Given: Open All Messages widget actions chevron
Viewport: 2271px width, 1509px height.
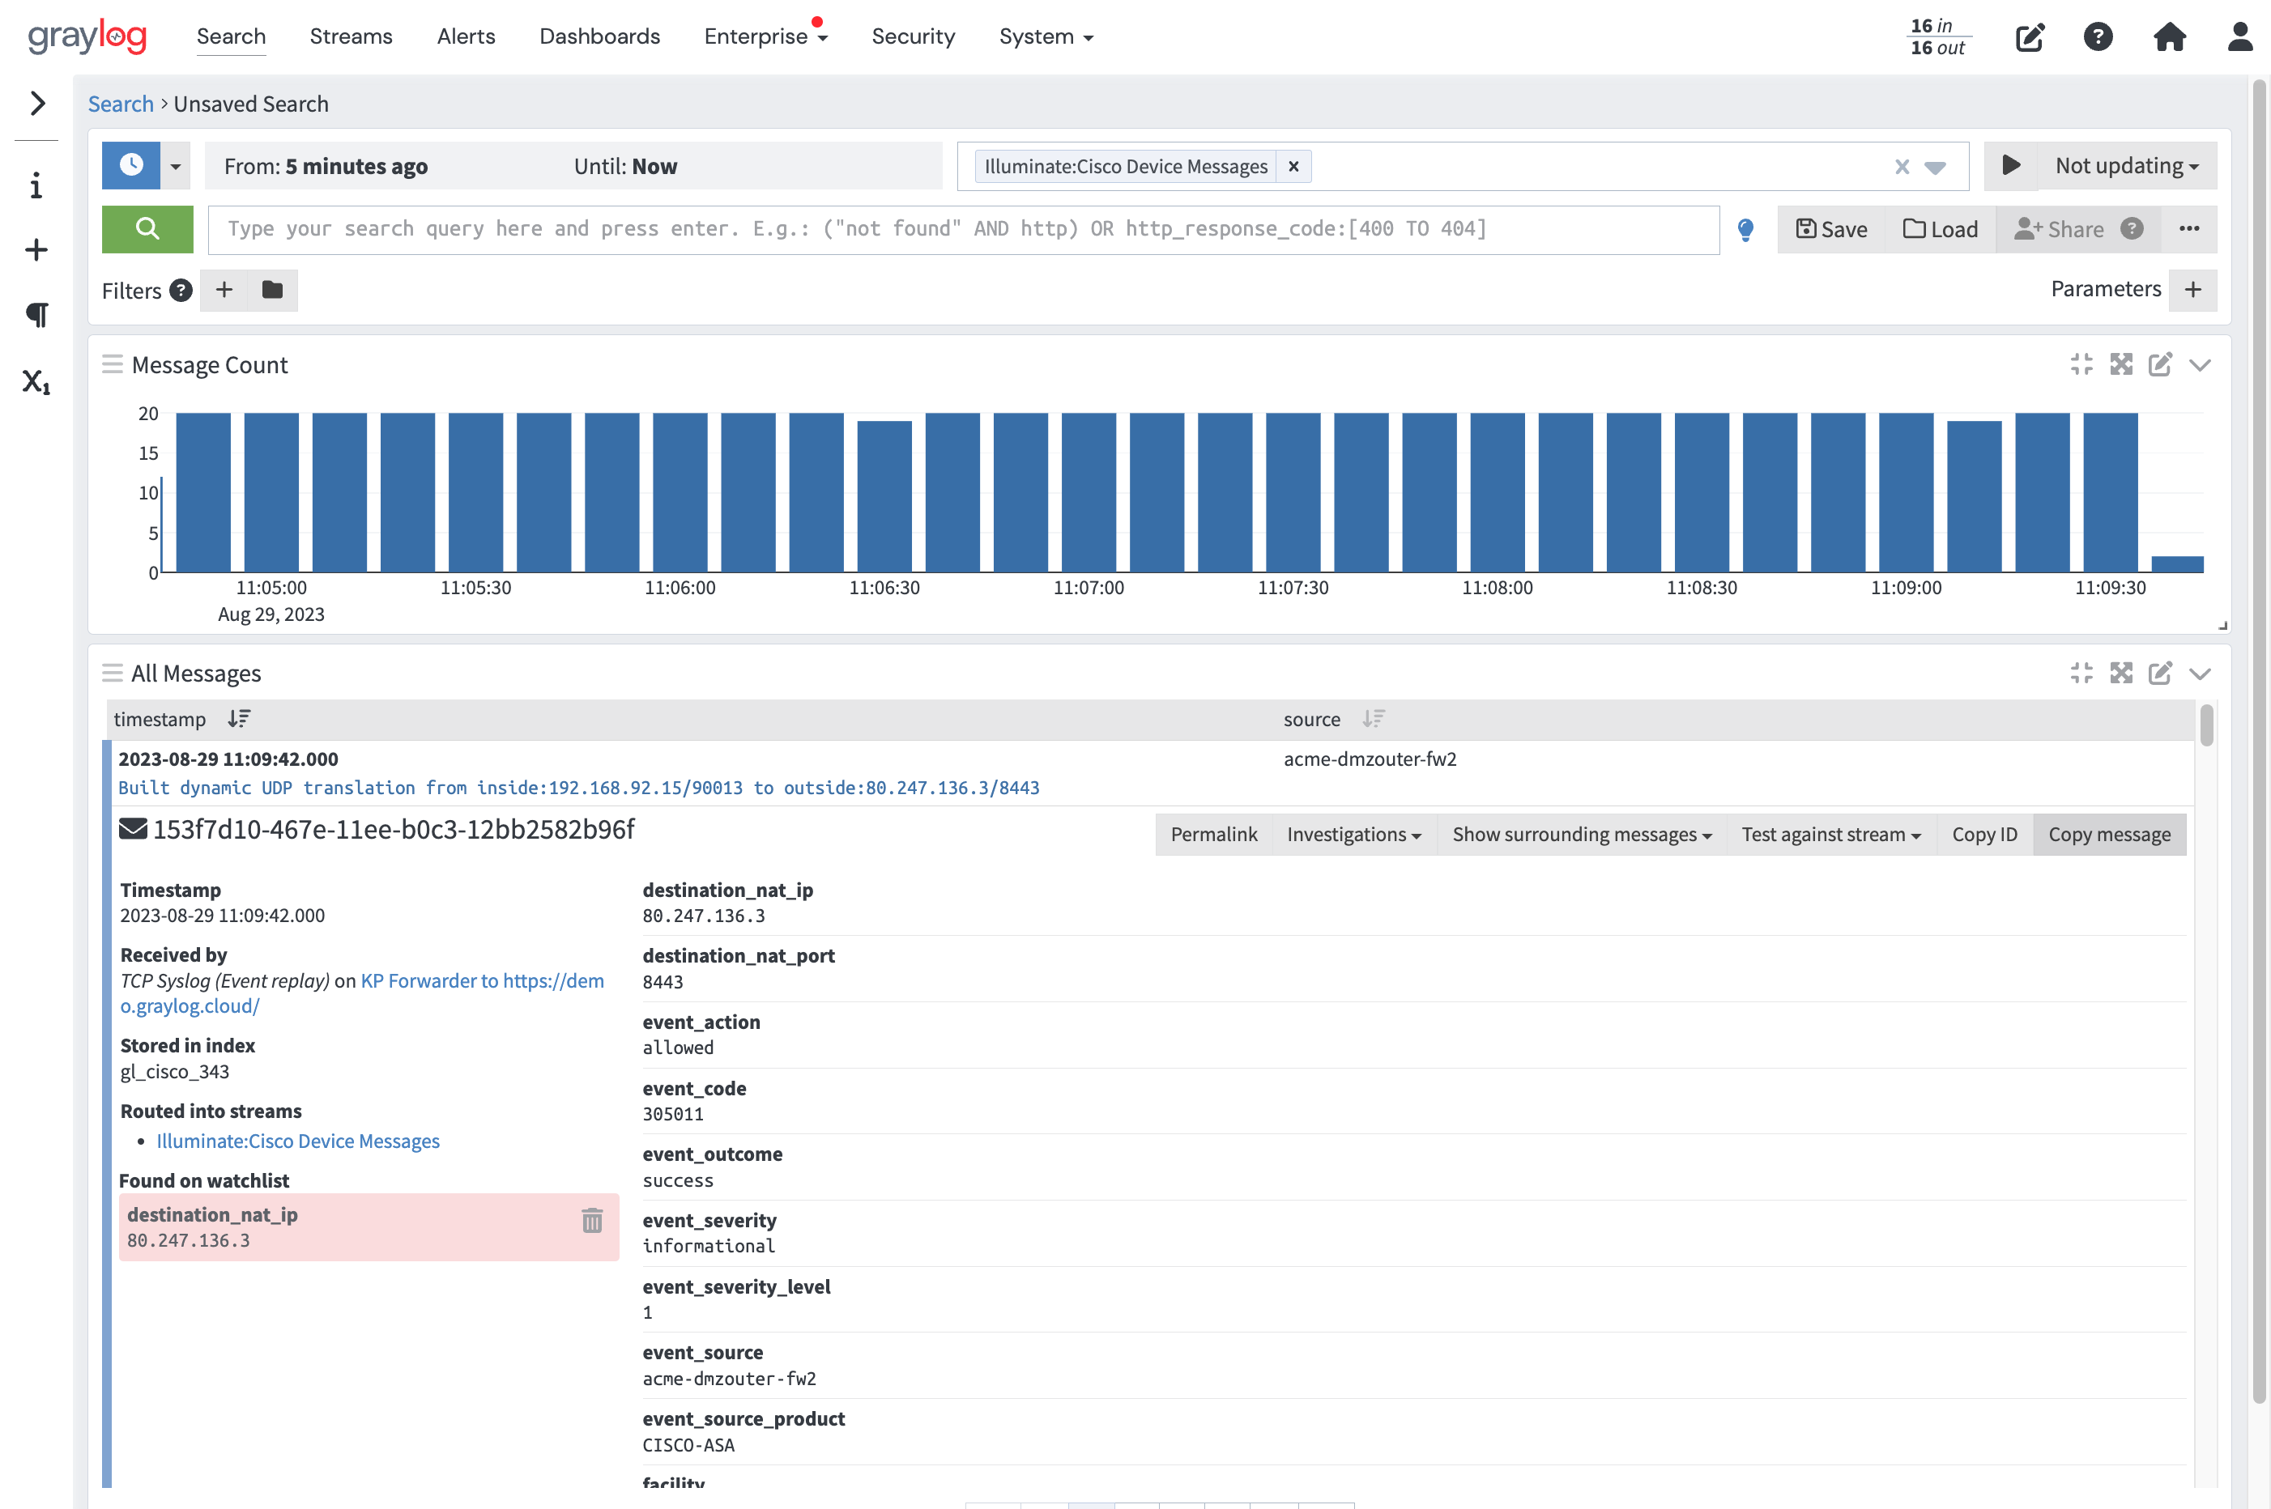Looking at the screenshot, I should (2200, 674).
